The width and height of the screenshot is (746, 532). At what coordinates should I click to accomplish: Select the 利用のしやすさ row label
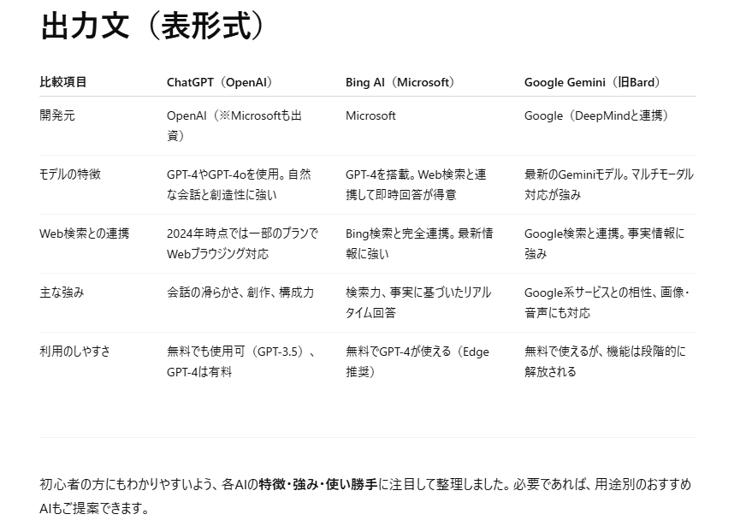pos(75,351)
